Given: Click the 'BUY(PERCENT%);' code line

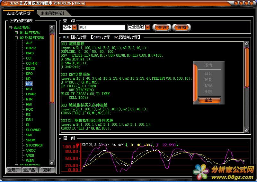Looking at the screenshot, I should point(82,90).
